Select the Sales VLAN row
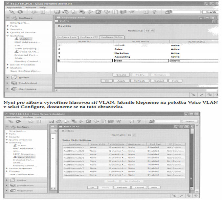Viewport: 222px width, 200px height. (x=137, y=49)
